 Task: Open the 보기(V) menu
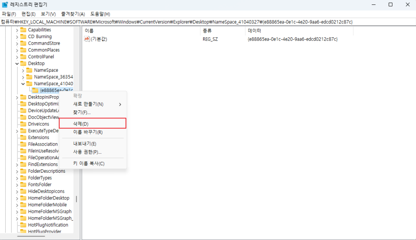[48, 14]
